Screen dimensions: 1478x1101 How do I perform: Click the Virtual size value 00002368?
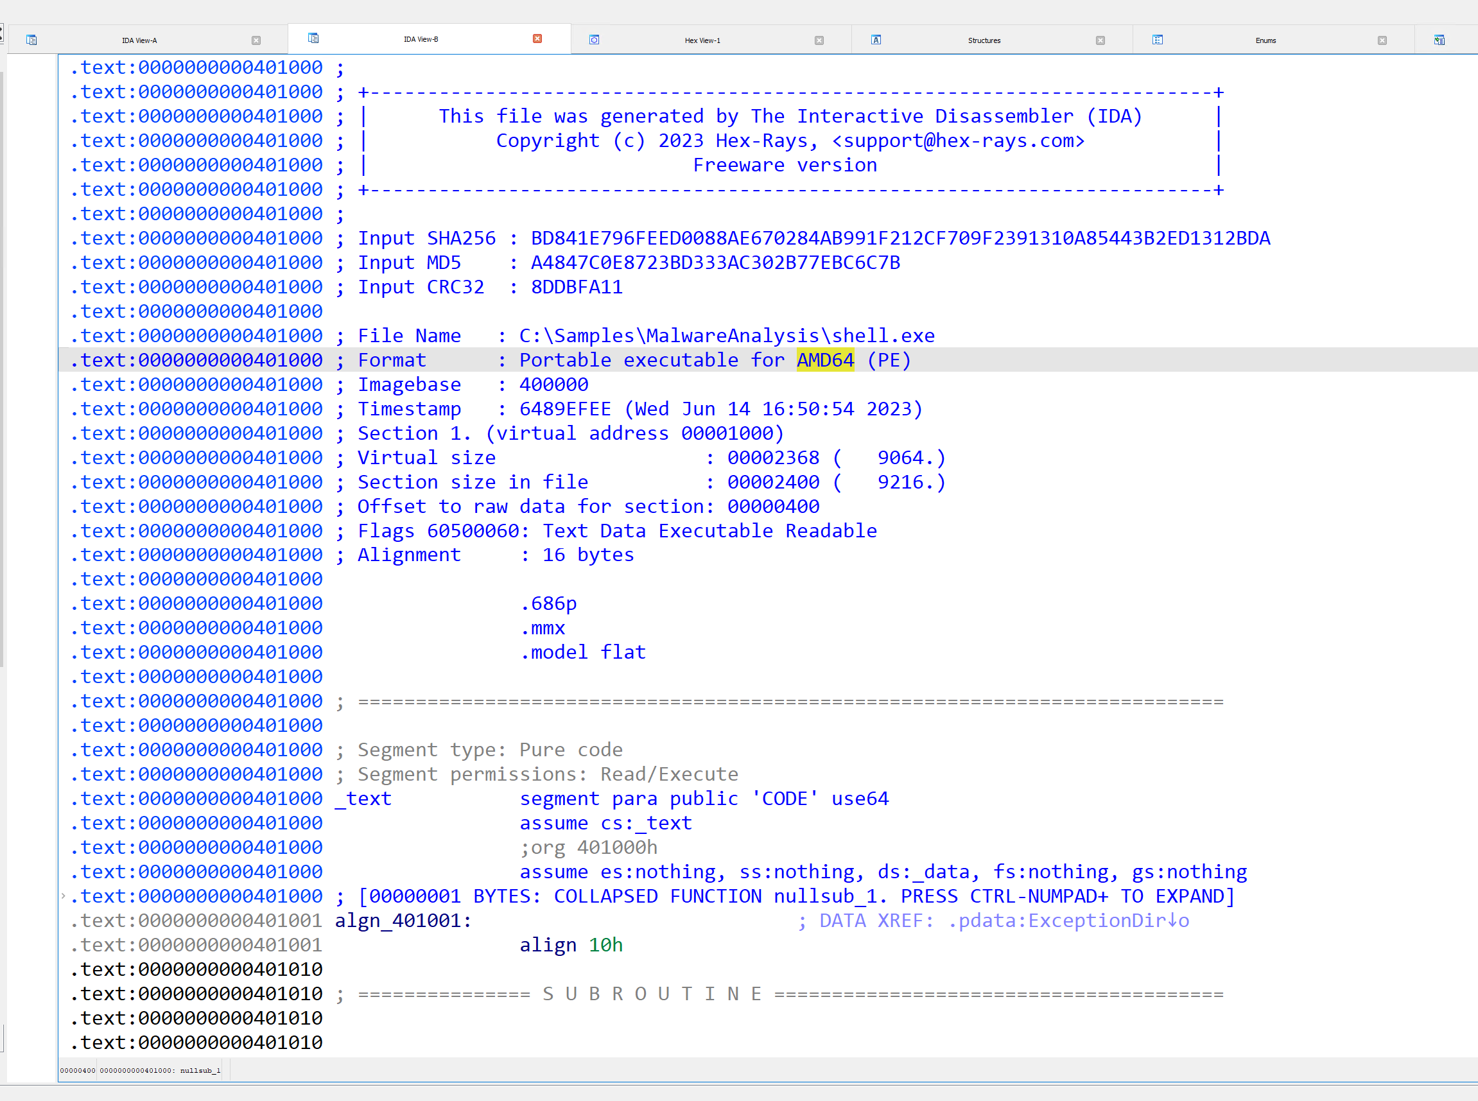tap(773, 457)
